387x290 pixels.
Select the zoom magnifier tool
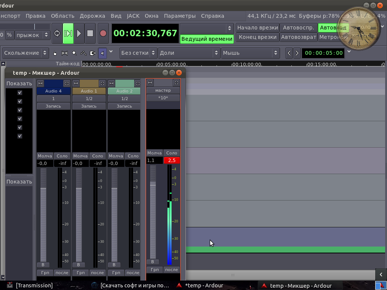click(74, 53)
